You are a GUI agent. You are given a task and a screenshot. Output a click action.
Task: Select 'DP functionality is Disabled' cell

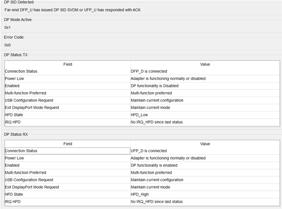pyautogui.click(x=205, y=86)
